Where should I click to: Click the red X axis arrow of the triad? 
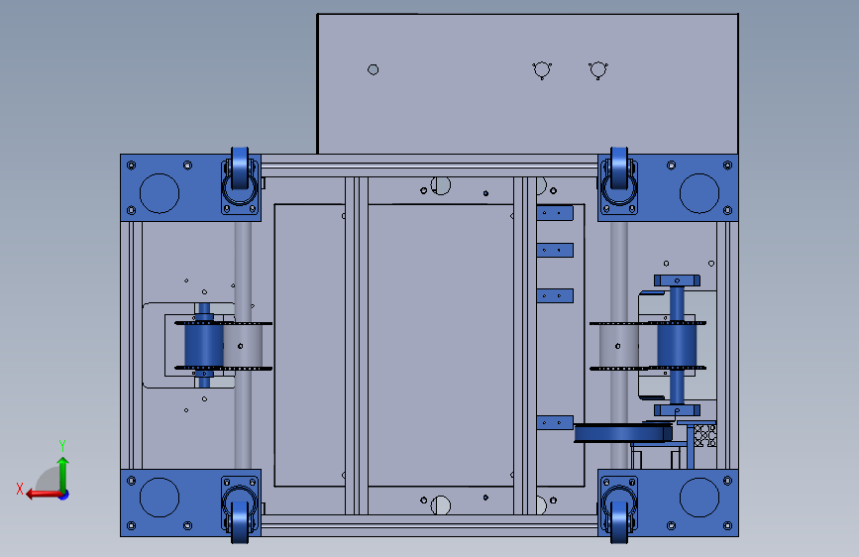(x=44, y=495)
